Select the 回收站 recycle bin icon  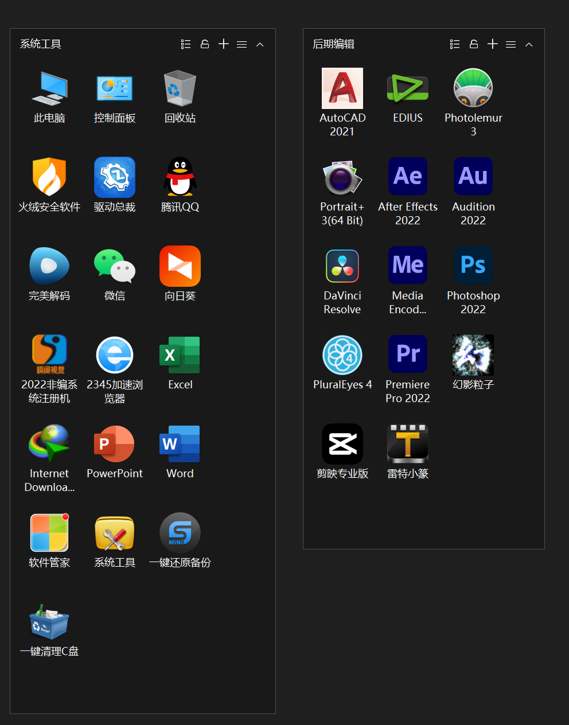pyautogui.click(x=180, y=88)
